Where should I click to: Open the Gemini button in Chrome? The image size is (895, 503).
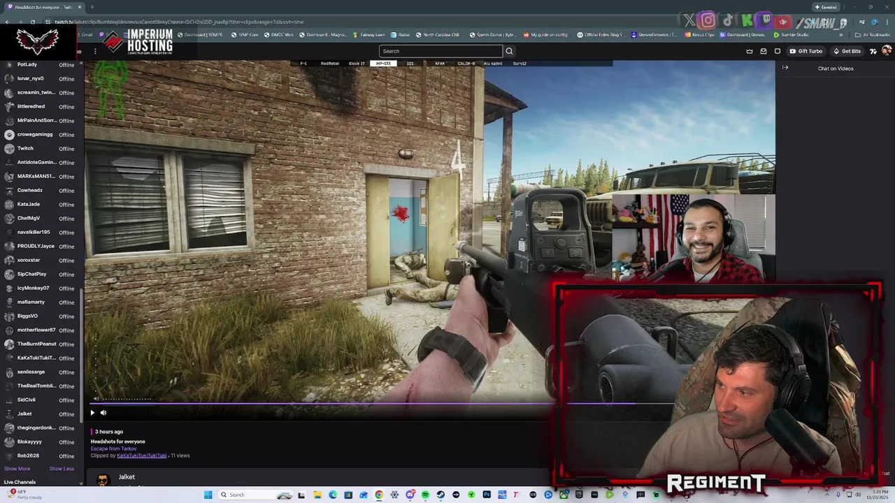pos(826,7)
